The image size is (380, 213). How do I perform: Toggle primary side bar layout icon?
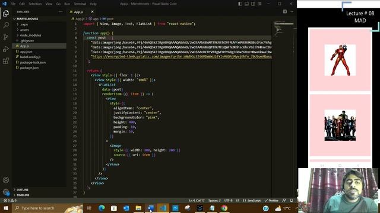click(x=240, y=4)
